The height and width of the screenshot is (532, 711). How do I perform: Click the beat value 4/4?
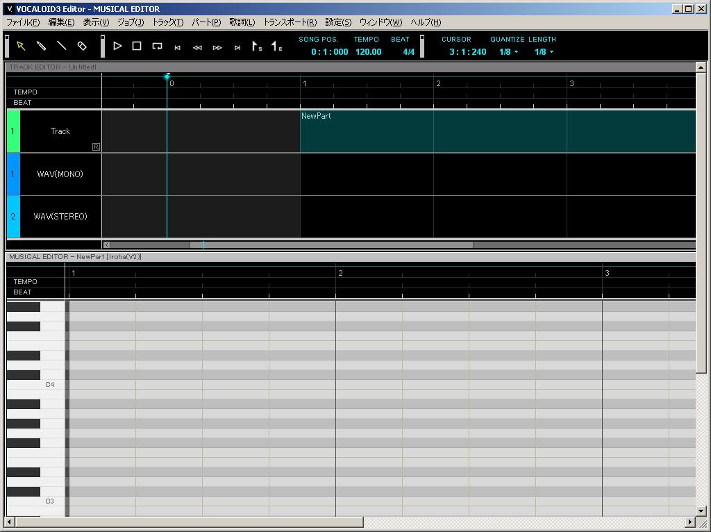point(408,51)
